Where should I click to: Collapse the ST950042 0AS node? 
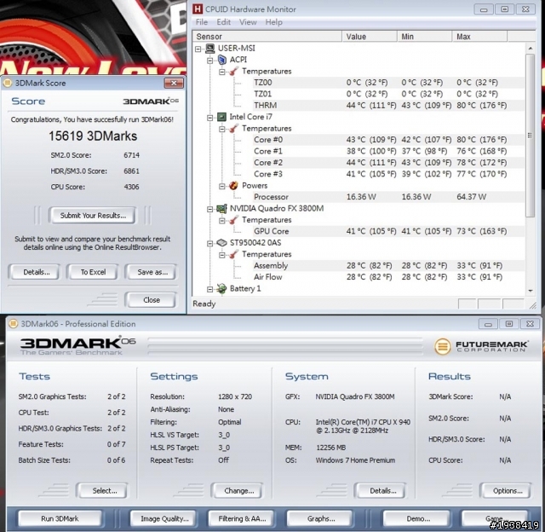210,244
